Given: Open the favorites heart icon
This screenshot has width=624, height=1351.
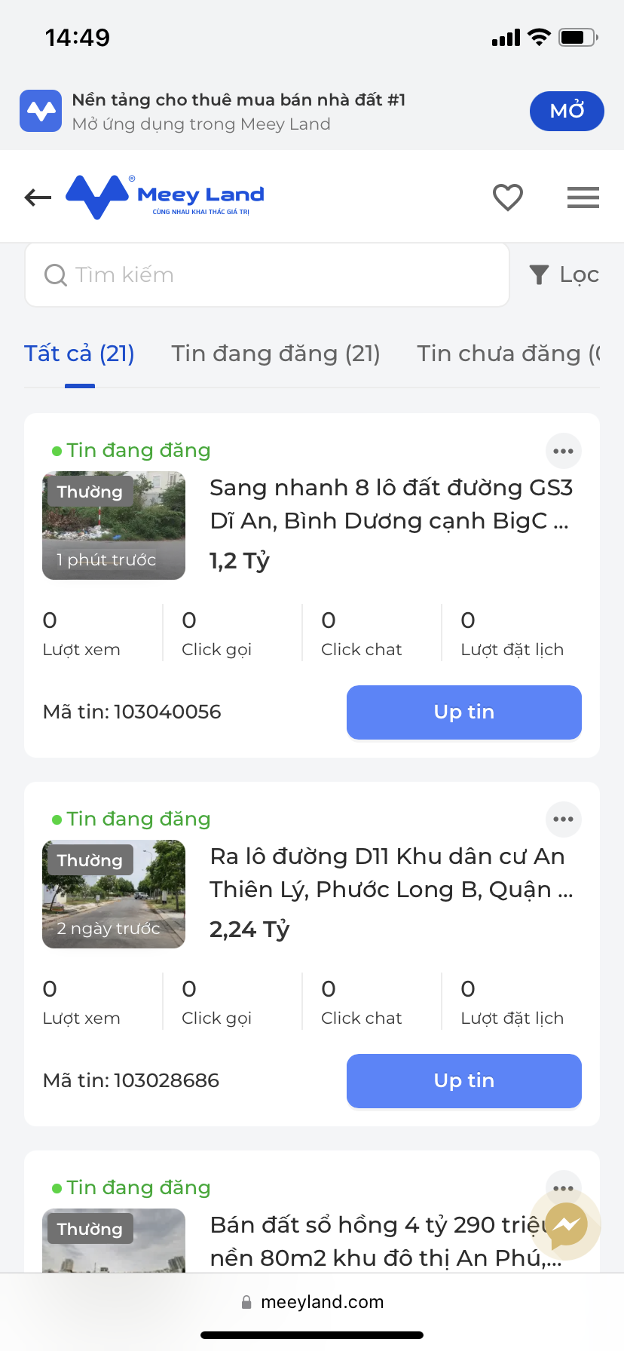Looking at the screenshot, I should (508, 198).
